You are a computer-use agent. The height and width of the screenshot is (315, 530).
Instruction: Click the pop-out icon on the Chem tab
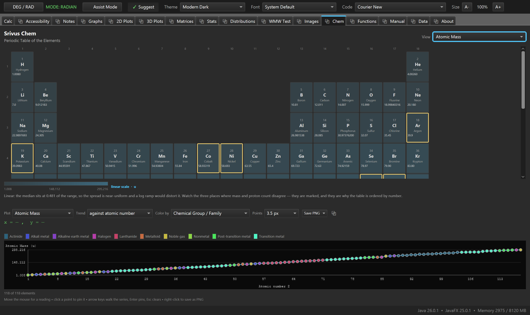(x=327, y=21)
